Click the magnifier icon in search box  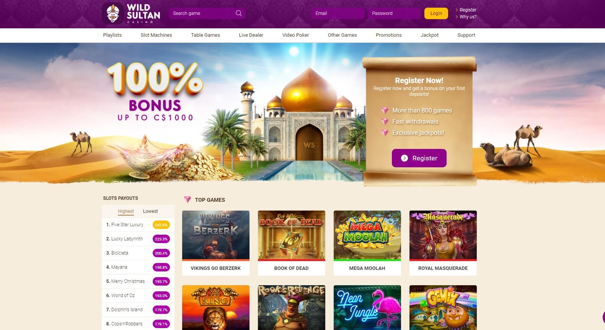(x=239, y=13)
